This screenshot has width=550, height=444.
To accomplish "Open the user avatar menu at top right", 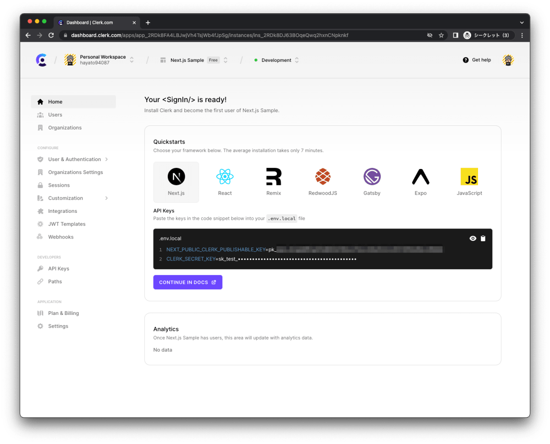I will click(x=508, y=60).
